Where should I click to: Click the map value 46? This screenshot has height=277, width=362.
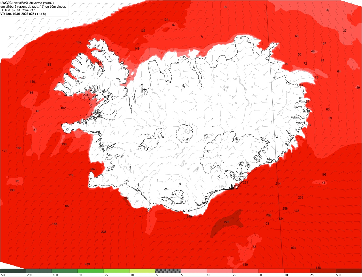point(37,111)
